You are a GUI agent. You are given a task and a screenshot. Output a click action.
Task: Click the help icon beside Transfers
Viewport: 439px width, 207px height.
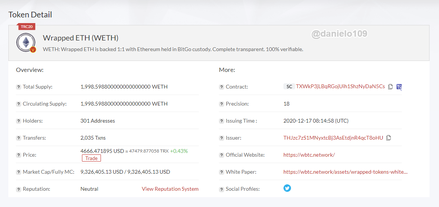click(x=19, y=138)
